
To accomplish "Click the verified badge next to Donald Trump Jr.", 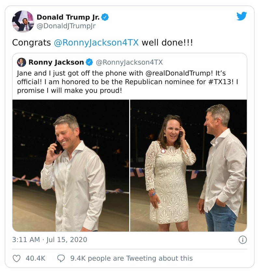I will click(103, 17).
